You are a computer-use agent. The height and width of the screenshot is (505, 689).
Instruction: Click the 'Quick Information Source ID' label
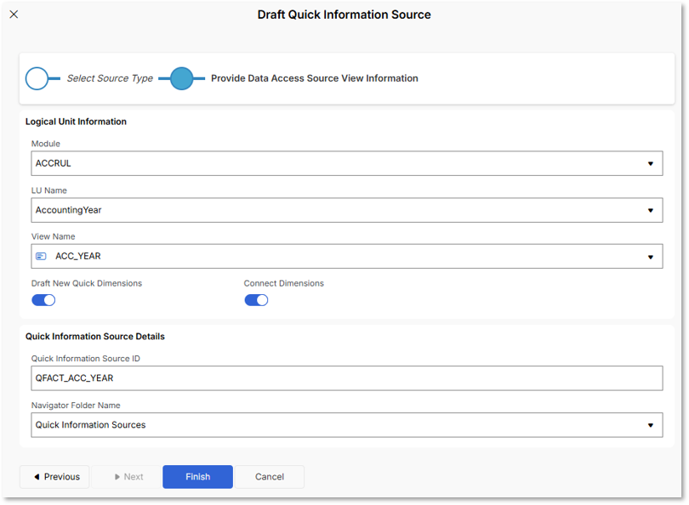86,358
